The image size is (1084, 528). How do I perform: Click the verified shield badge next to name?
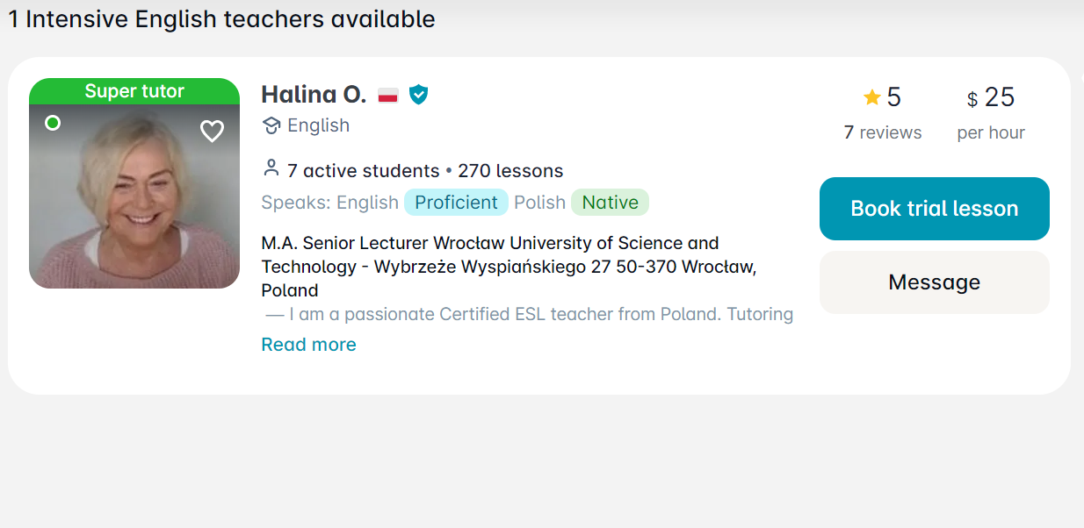pyautogui.click(x=419, y=95)
